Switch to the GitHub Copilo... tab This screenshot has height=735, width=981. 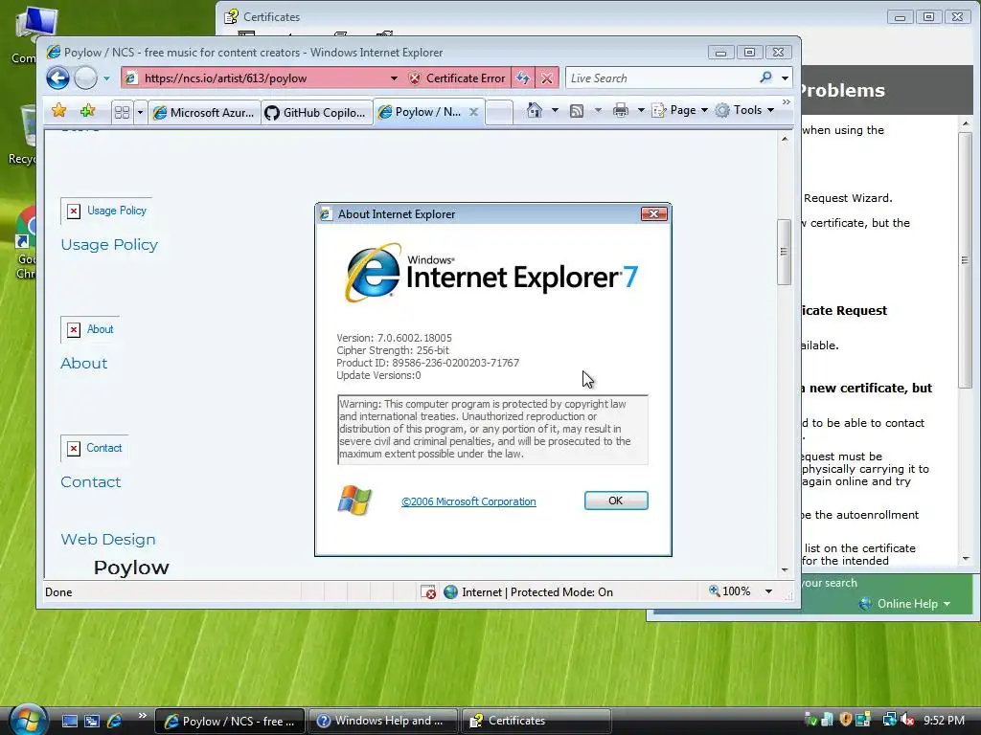(316, 113)
